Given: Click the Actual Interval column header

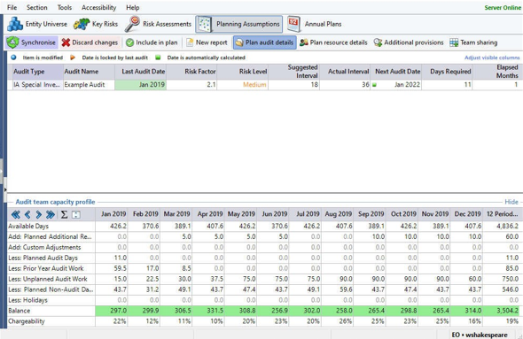Looking at the screenshot, I should (345, 72).
